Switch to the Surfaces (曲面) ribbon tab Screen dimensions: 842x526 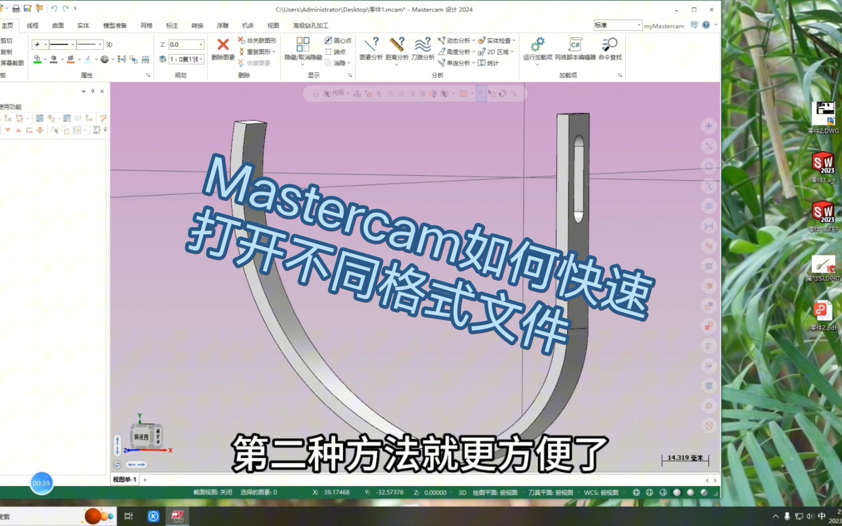tap(58, 25)
